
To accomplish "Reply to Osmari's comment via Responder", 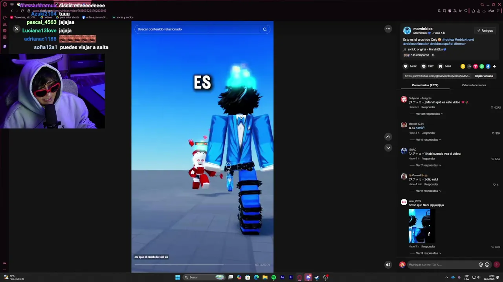I will pyautogui.click(x=431, y=184).
